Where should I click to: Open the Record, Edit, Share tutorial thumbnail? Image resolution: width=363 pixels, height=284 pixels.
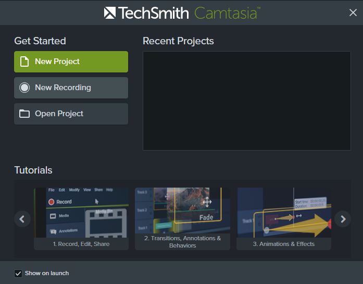point(81,213)
